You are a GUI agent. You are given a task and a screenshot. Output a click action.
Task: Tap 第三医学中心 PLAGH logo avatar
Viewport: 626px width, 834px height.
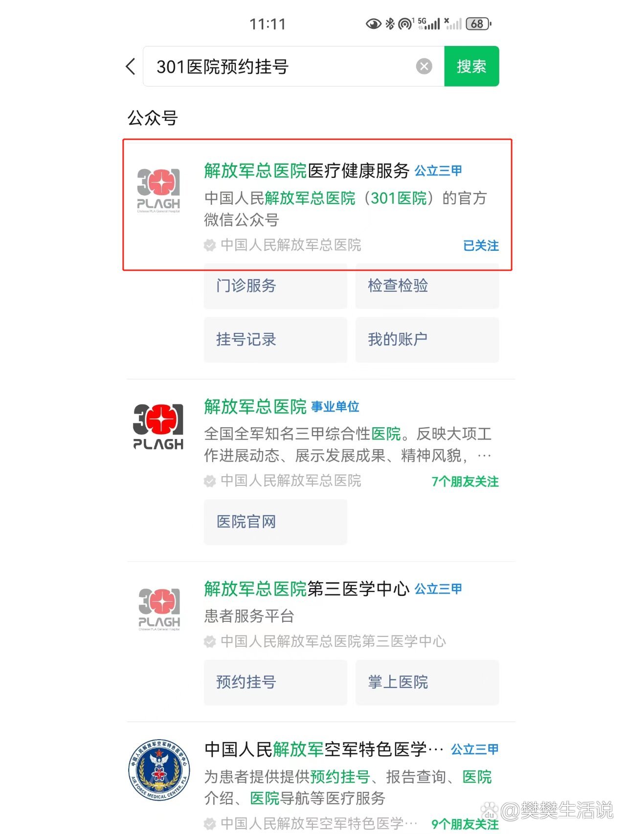(x=159, y=609)
